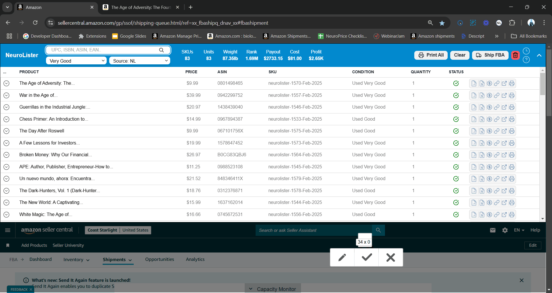Click the Seller Assistant search magnifier button
The width and height of the screenshot is (552, 293).
[378, 230]
